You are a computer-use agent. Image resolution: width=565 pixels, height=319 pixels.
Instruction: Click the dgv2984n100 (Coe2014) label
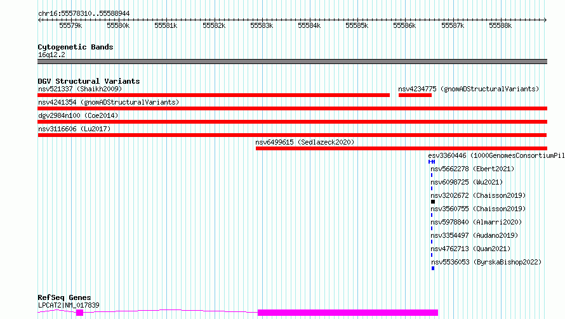[78, 115]
